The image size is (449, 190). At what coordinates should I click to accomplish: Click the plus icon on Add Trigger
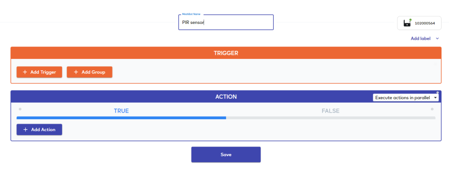pyautogui.click(x=25, y=72)
